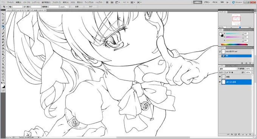
Task: Toggle lock image pixels brush icon
Action: point(228,72)
